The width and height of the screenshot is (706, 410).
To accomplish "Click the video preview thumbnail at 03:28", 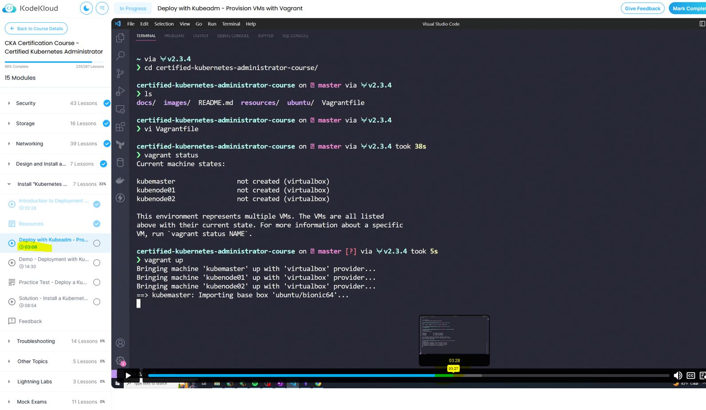I will (454, 335).
